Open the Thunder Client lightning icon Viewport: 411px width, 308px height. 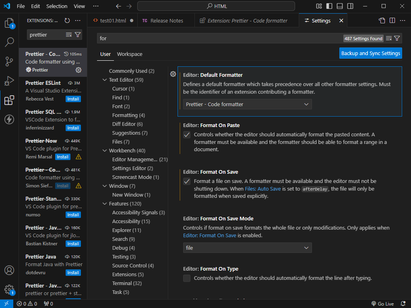(9, 119)
